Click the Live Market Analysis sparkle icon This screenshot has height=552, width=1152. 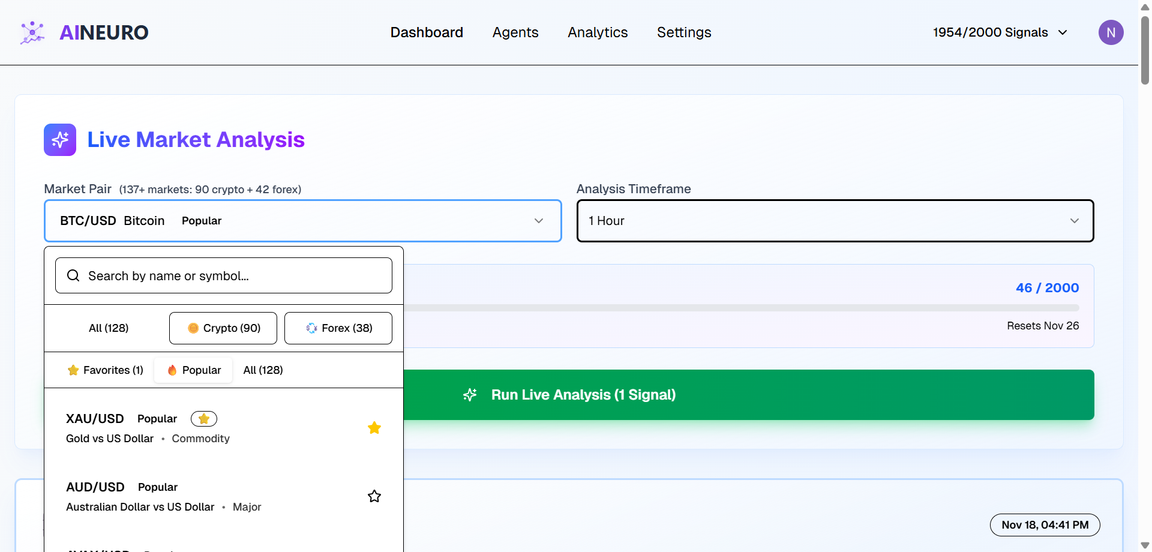pos(60,140)
